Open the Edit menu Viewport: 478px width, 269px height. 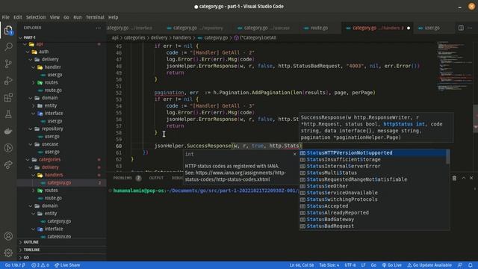[x=18, y=17]
